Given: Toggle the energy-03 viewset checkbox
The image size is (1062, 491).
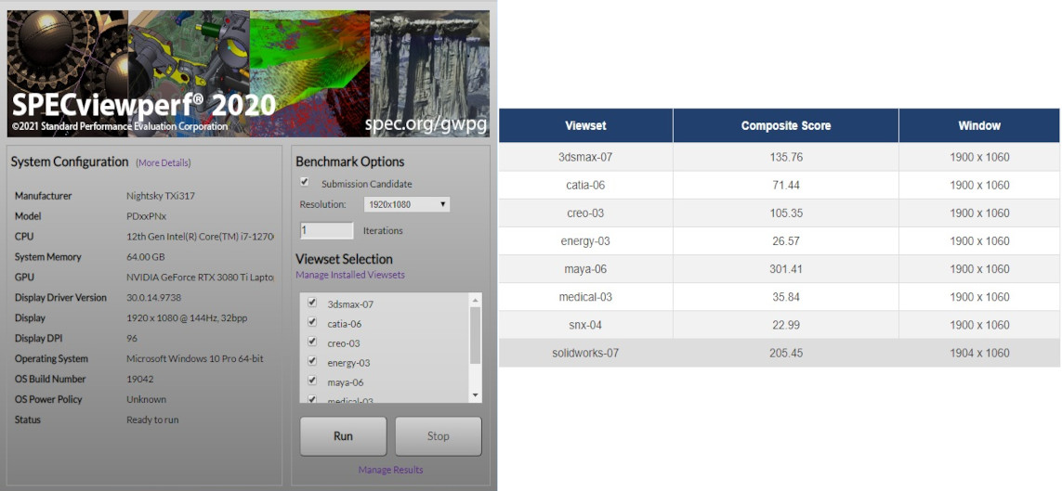Looking at the screenshot, I should tap(312, 362).
